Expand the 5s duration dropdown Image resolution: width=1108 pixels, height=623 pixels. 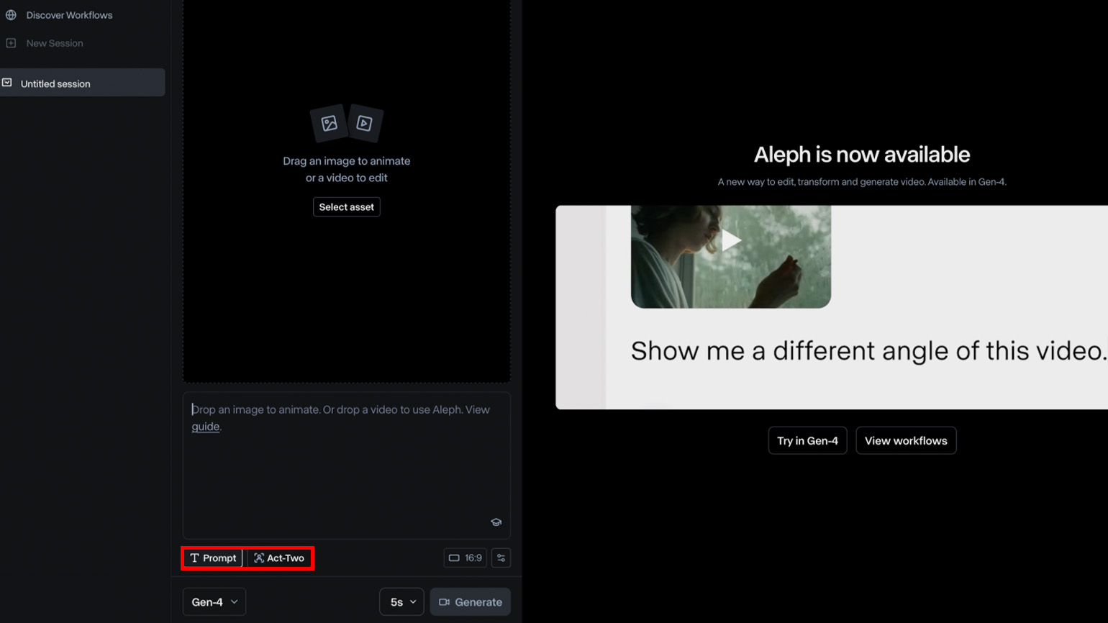click(x=402, y=602)
